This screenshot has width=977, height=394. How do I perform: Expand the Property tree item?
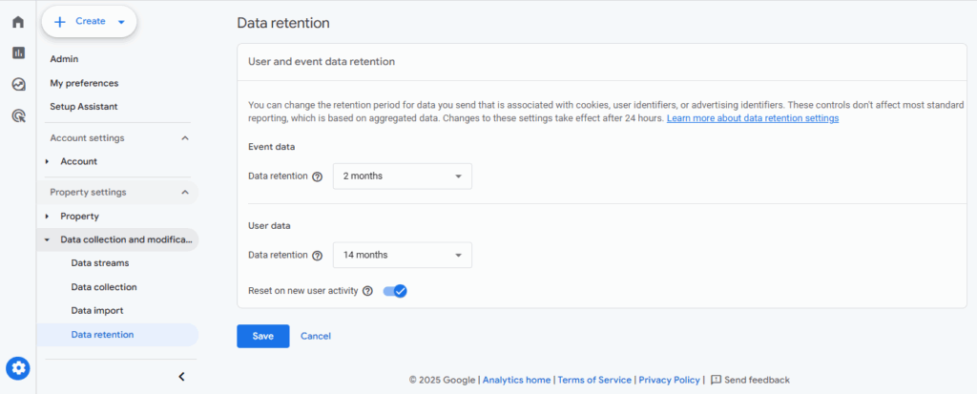[48, 217]
